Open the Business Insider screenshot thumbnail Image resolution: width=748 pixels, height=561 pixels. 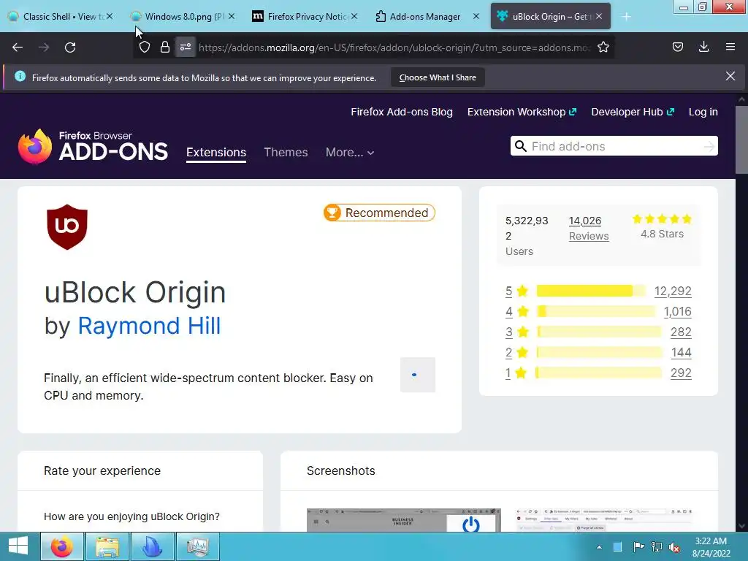point(403,520)
